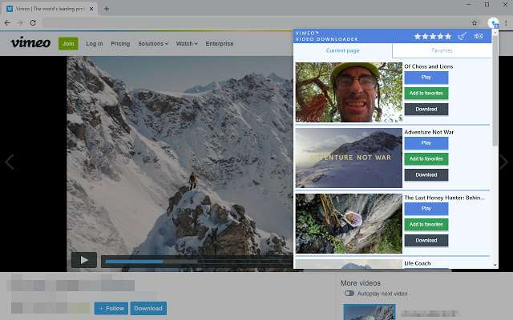This screenshot has width=513, height=320.
Task: Click the five-star rating icon in downloader header
Action: coord(432,36)
